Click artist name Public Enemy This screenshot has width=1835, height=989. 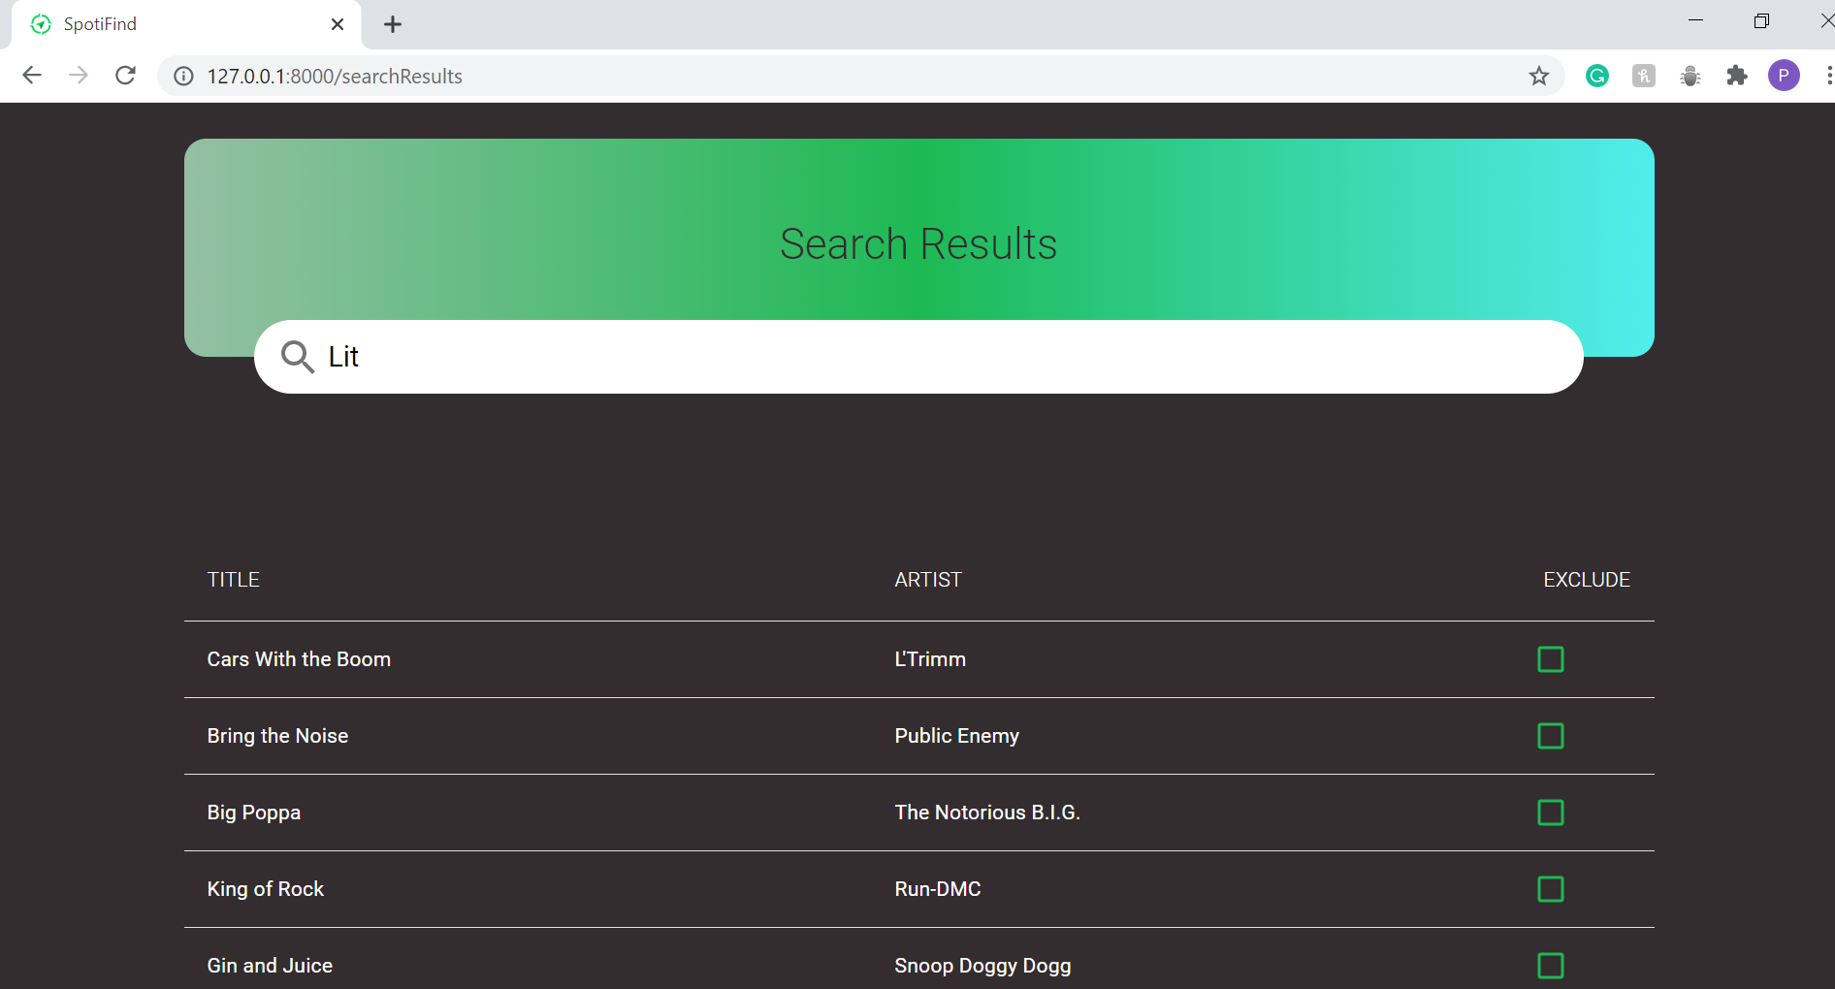point(957,736)
